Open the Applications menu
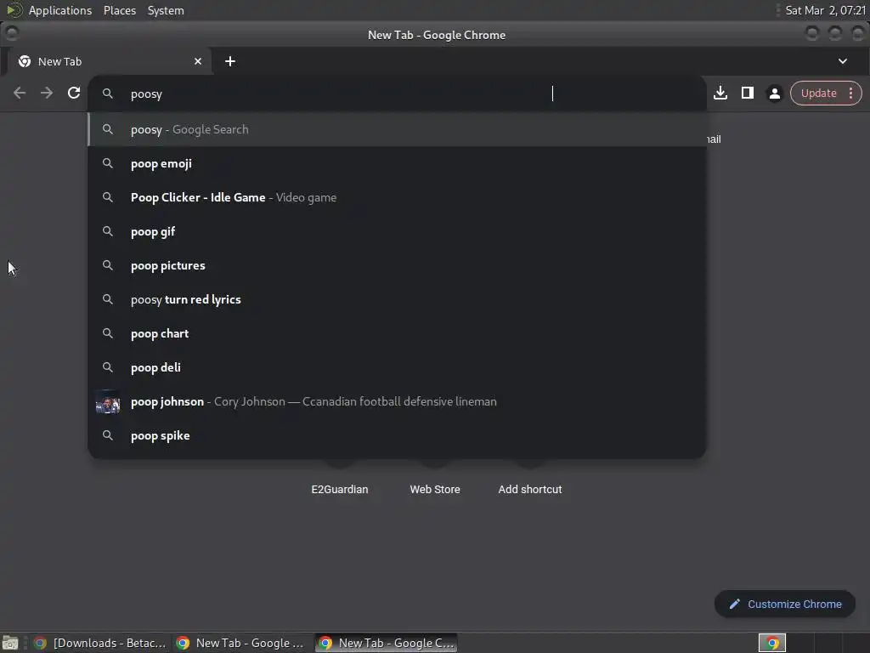870x653 pixels. [60, 10]
